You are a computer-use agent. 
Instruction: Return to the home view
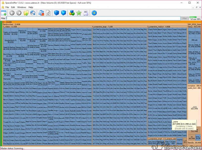(33, 13)
